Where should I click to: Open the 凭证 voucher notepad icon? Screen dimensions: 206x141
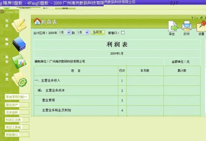(19, 25)
